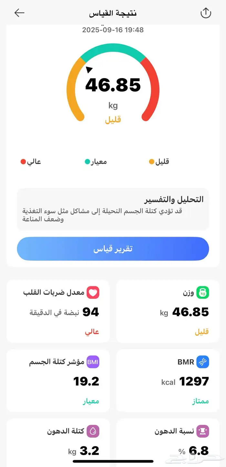Tap the نتيجة القياس page title

[x=113, y=13]
